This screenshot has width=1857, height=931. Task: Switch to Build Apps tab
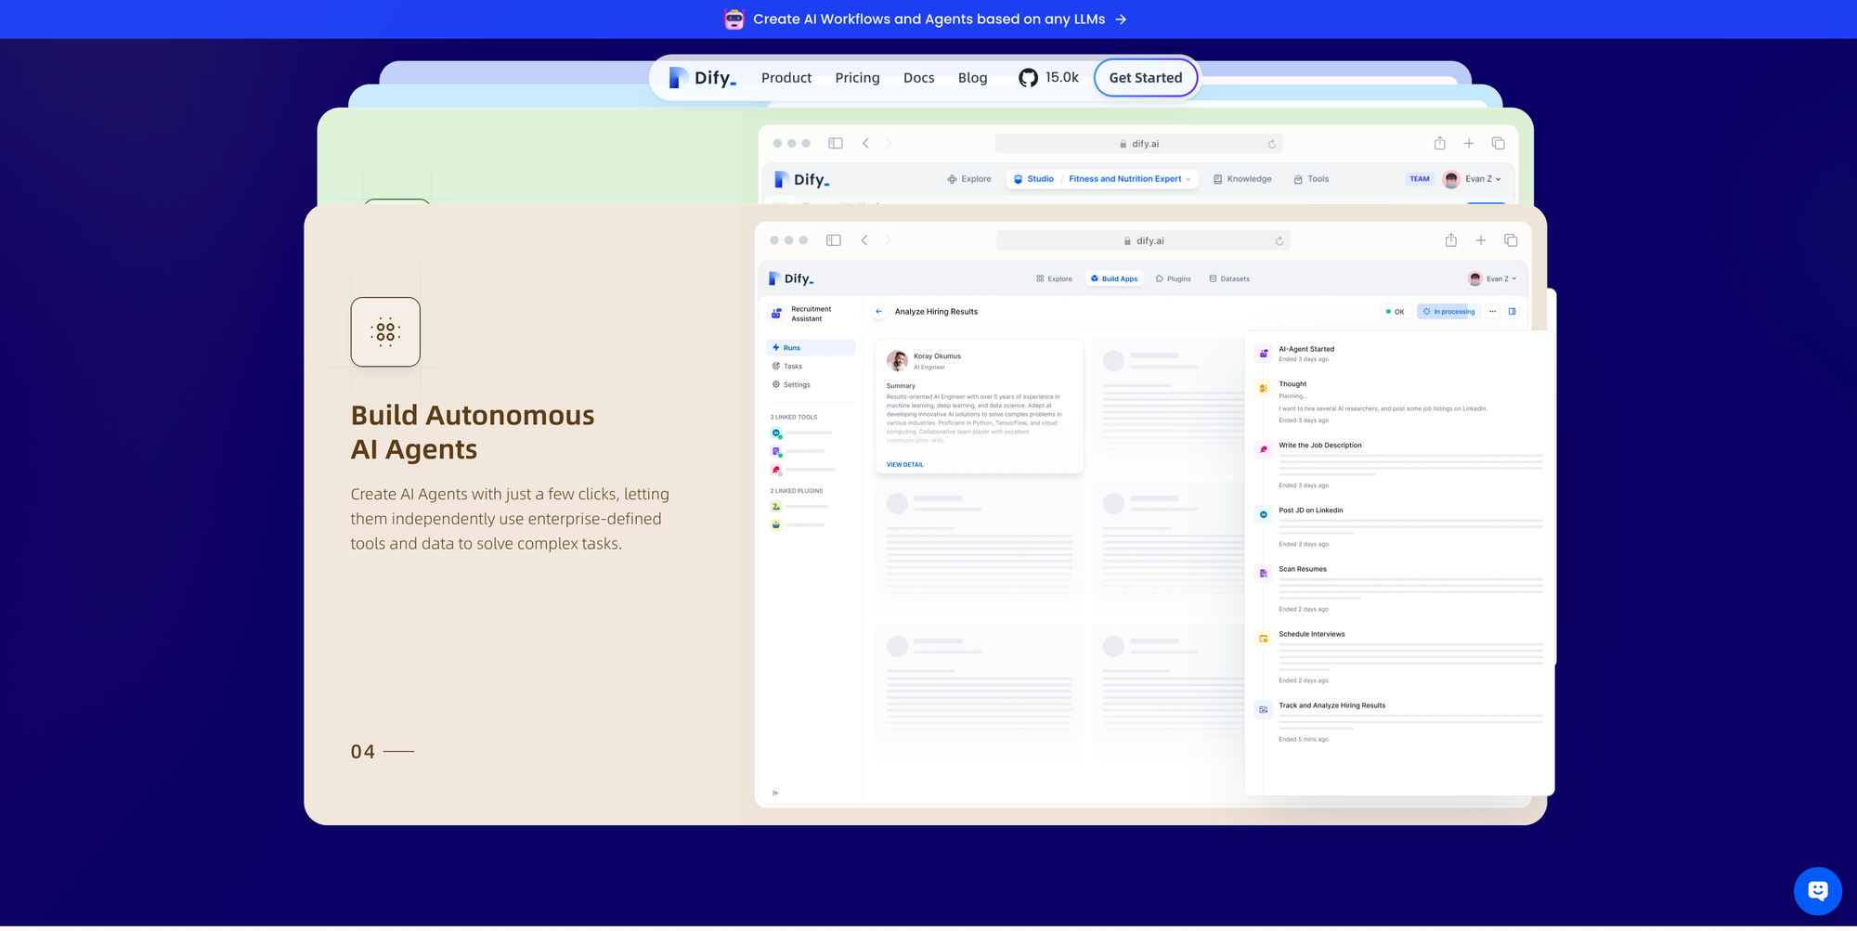click(x=1114, y=279)
